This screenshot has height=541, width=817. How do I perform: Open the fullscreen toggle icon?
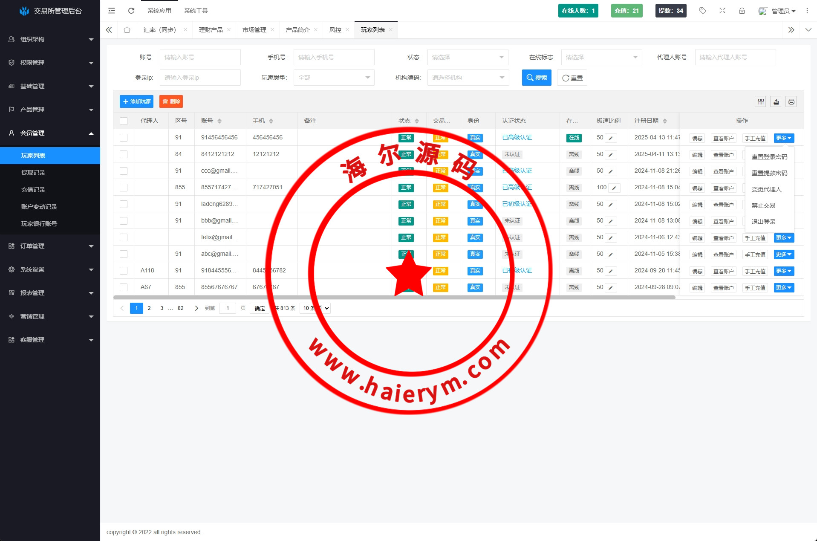(722, 11)
